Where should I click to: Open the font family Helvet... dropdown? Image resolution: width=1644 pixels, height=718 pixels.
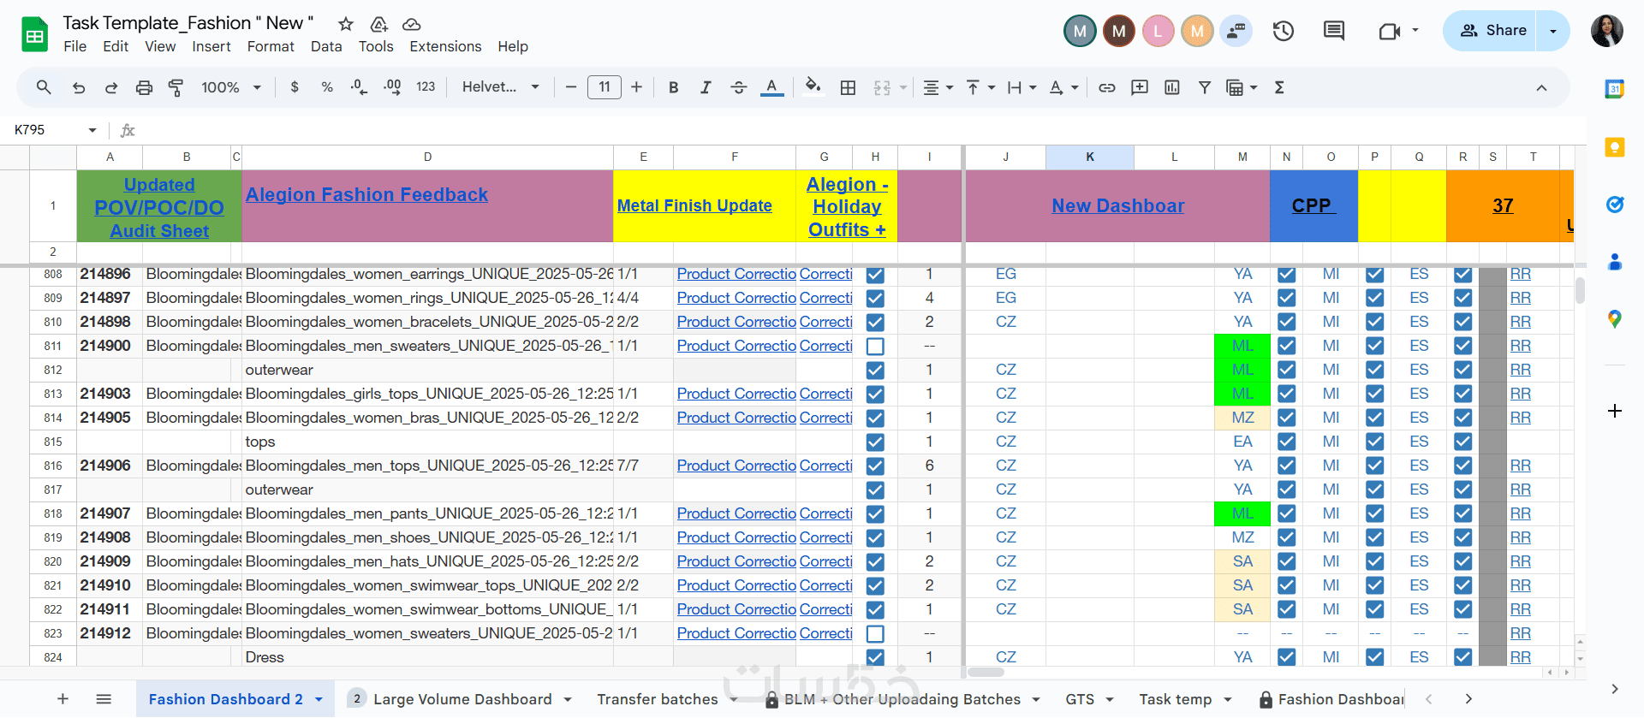[x=501, y=87]
